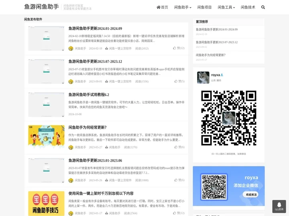
Task: Click date 2024-10-08 on tutorial post
Action: (75, 114)
